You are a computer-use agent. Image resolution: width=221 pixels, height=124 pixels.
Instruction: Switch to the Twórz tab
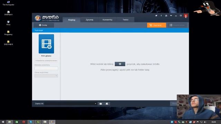pos(125,20)
